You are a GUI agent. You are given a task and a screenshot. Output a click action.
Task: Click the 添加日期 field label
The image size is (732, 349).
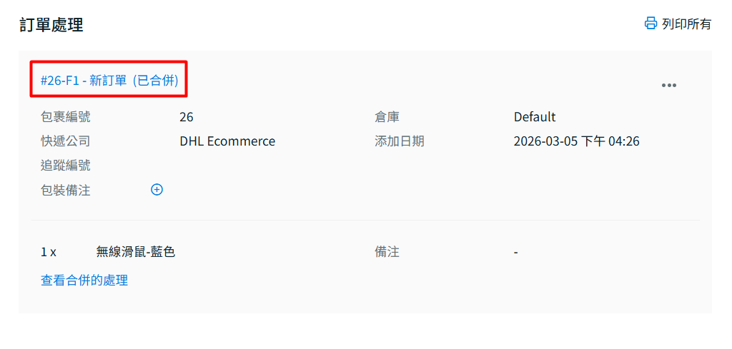(x=399, y=141)
